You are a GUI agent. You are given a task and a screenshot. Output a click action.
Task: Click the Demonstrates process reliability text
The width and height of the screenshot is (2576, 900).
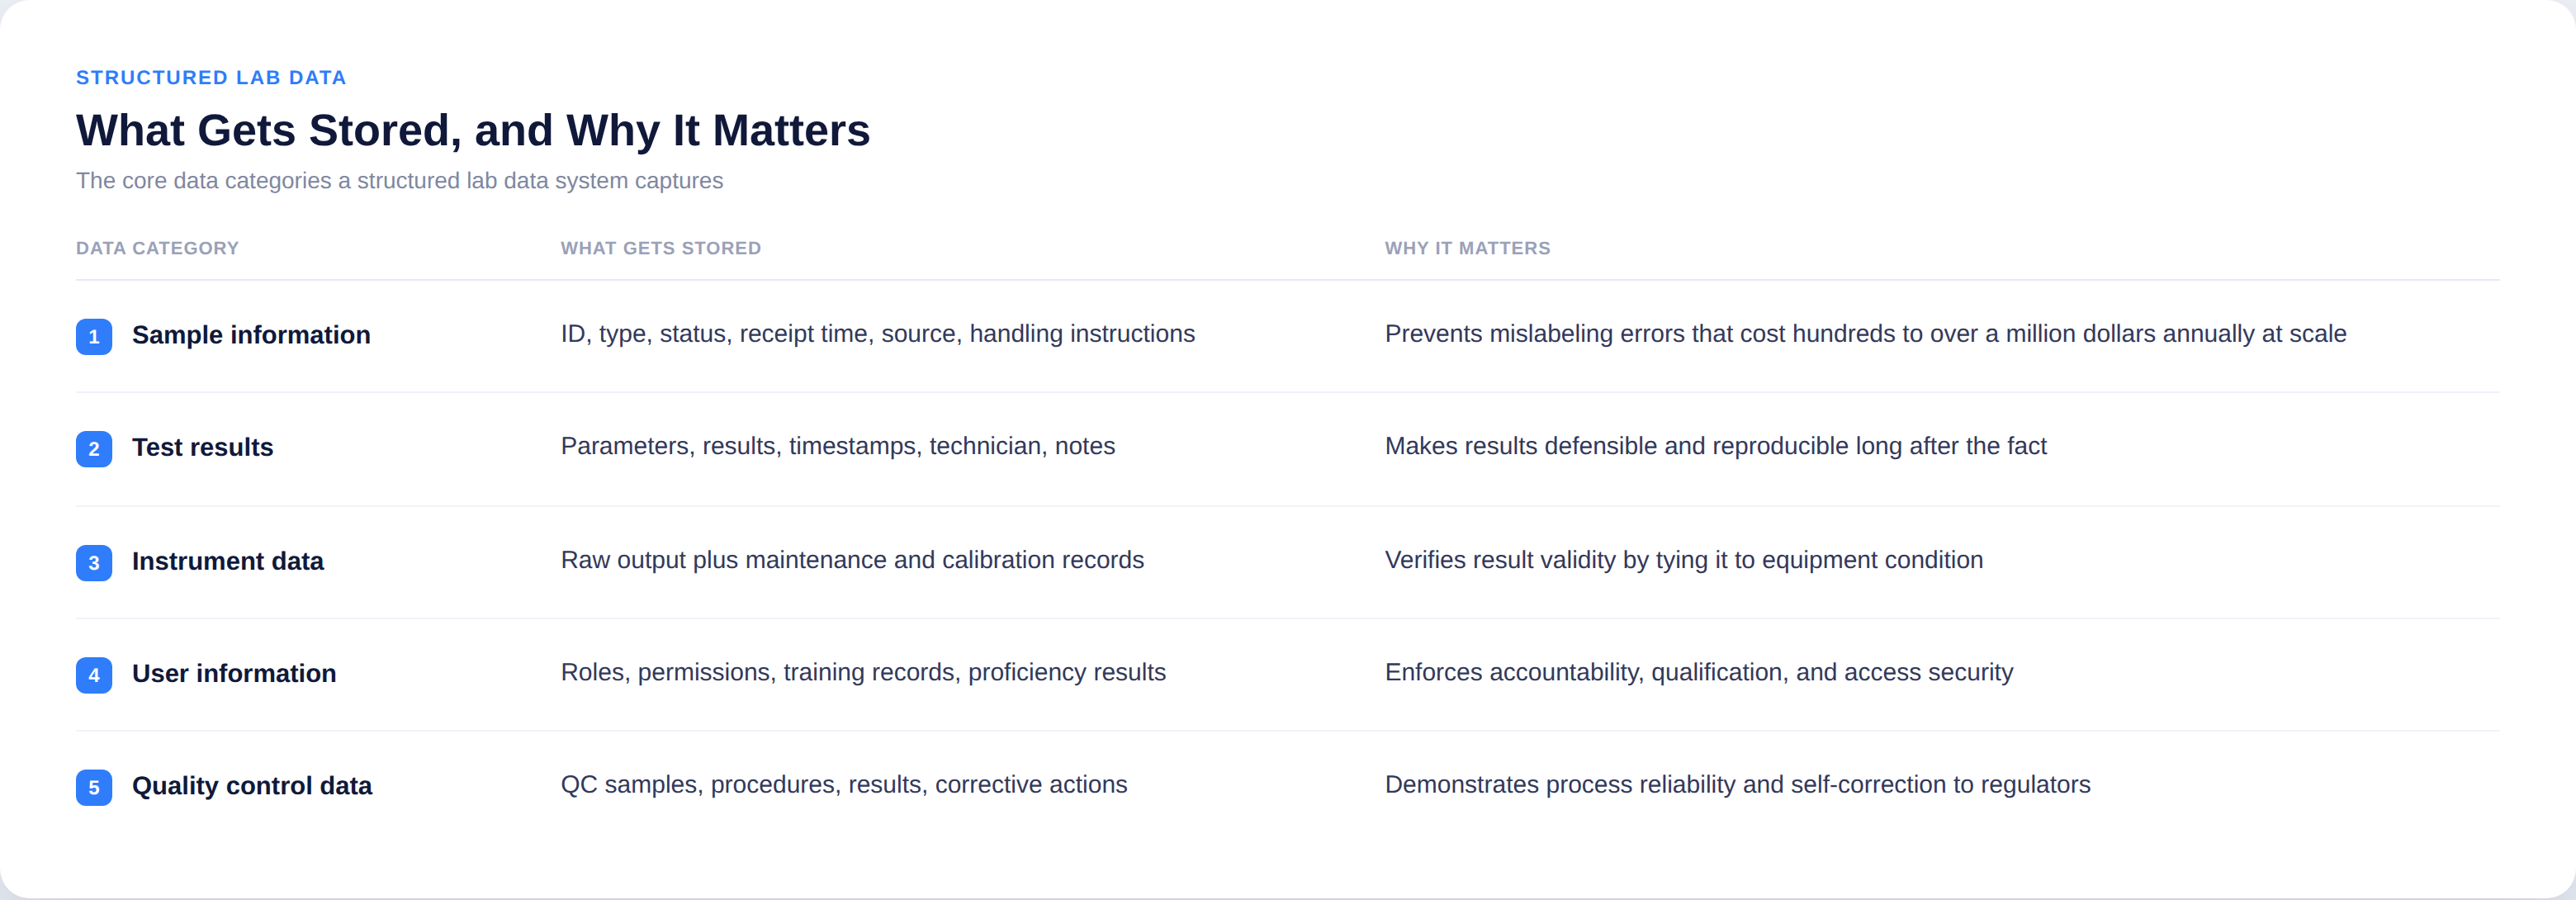click(1737, 785)
